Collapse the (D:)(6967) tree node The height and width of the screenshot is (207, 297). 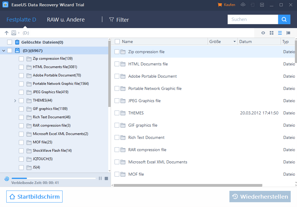[x=4, y=51]
